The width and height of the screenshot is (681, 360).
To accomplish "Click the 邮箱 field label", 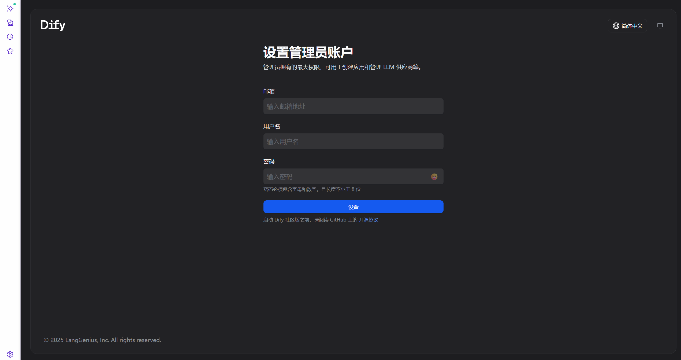I will (x=269, y=91).
